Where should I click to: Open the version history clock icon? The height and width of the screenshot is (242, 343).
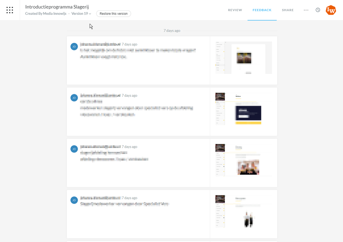(318, 10)
